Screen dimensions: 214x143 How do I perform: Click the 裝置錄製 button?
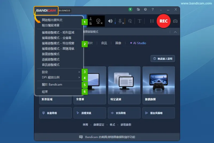pyautogui.click(x=55, y=113)
